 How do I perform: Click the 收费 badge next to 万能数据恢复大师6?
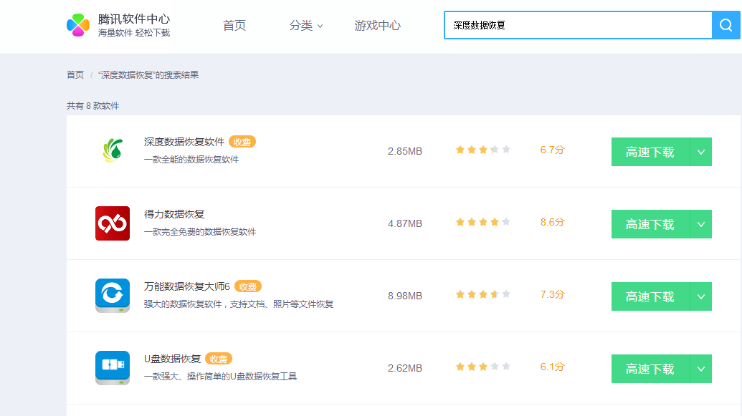[248, 286]
